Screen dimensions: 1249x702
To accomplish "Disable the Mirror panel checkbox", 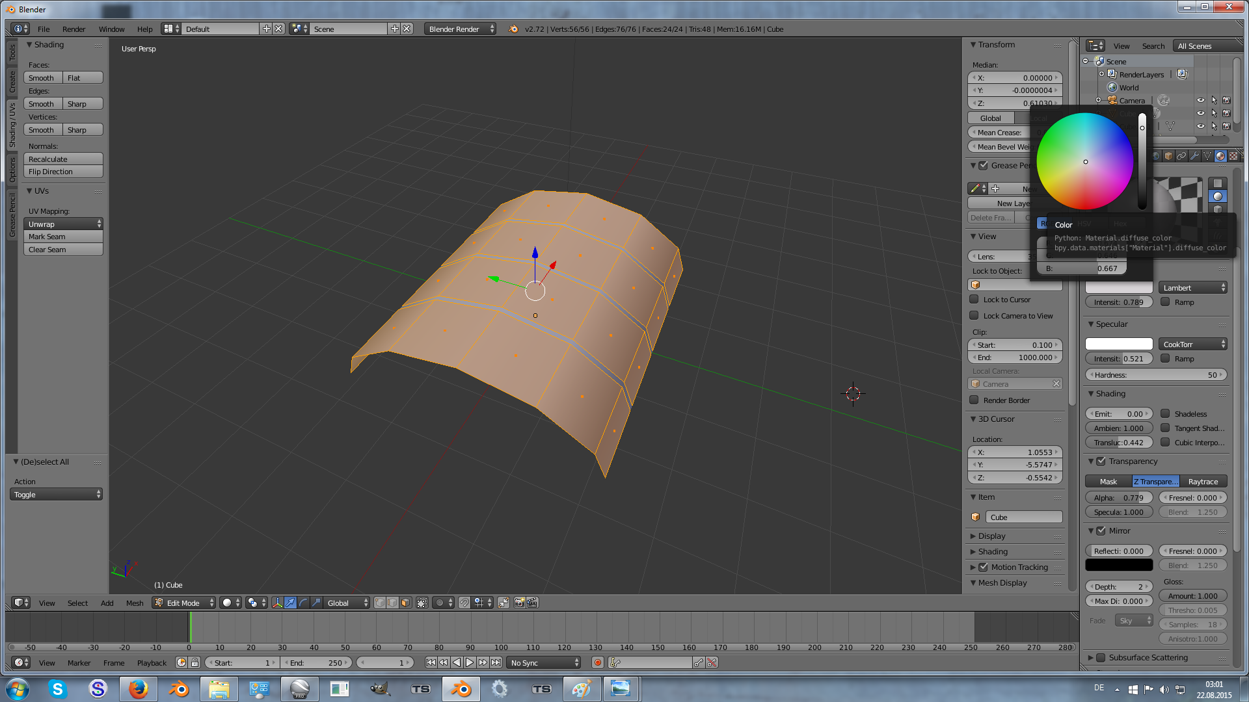I will [x=1101, y=531].
